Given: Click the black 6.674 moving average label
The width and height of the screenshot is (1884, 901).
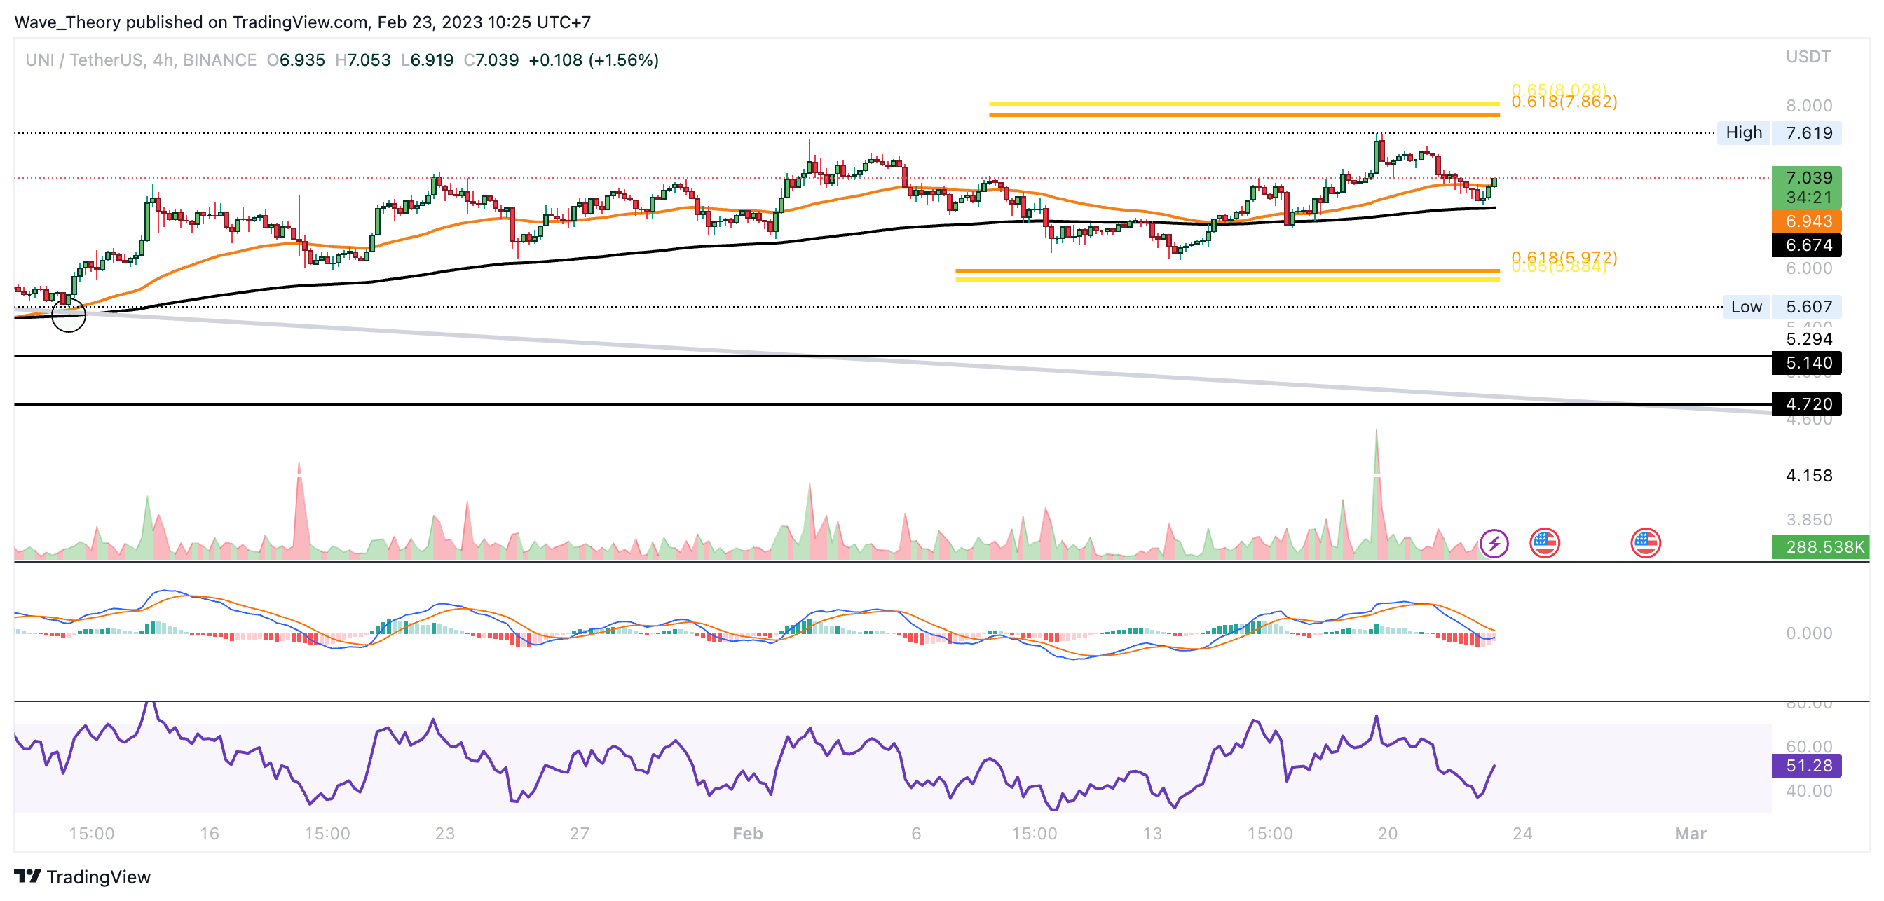Looking at the screenshot, I should pyautogui.click(x=1805, y=245).
